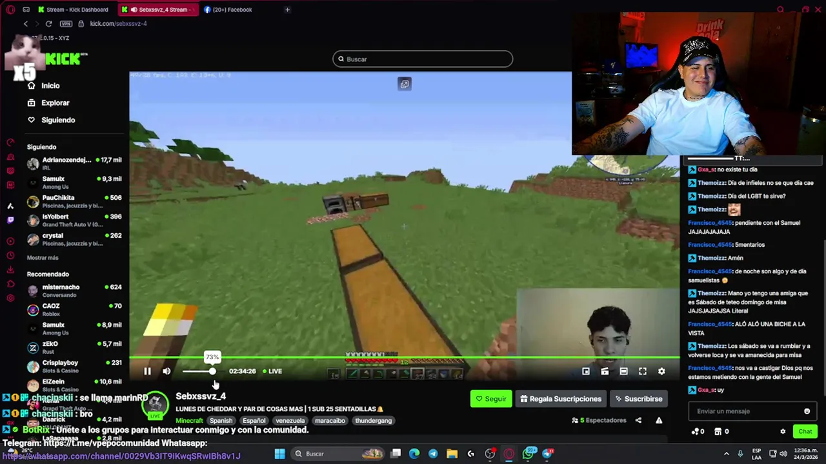
Task: Click the Buscar search bar on Kick
Action: tap(423, 59)
